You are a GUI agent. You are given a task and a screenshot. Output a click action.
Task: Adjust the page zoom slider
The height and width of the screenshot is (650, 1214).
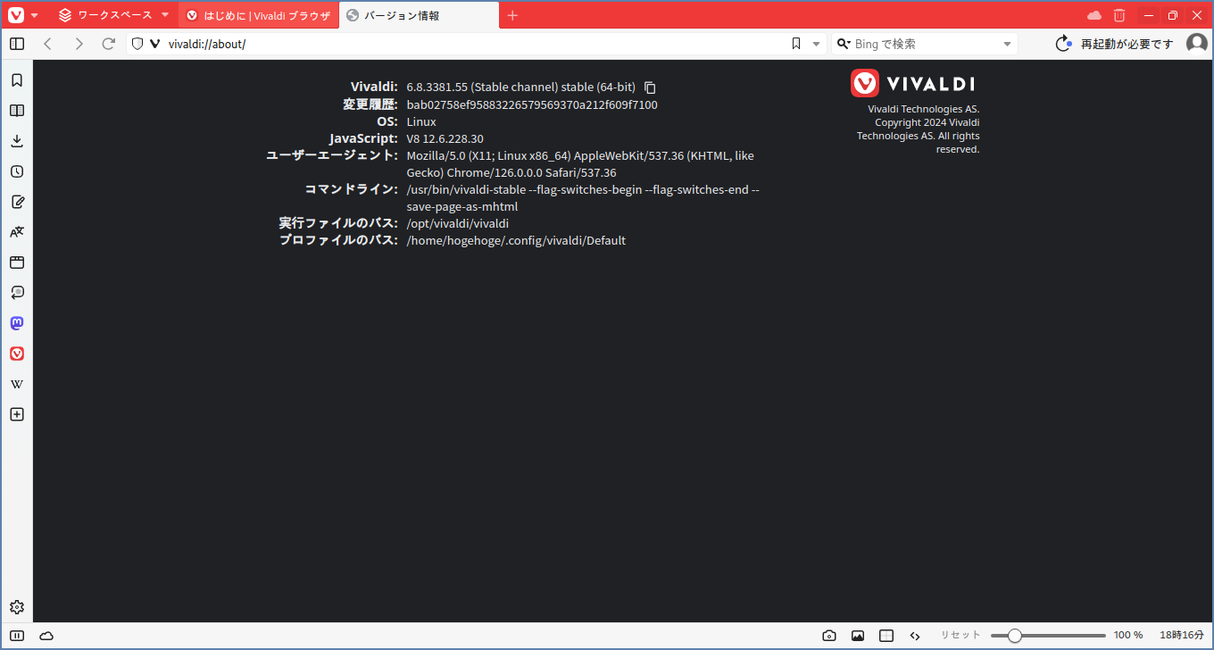1048,636
